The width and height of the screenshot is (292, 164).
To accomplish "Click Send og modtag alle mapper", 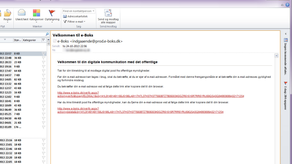I will (x=108, y=17).
